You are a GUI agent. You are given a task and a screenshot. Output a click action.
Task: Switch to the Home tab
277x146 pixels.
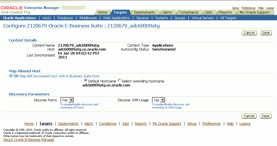pos(102,12)
